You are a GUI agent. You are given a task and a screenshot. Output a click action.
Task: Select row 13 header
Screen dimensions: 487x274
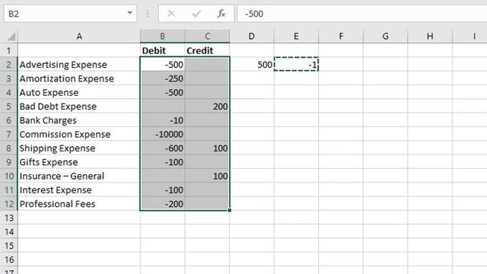[x=8, y=218]
